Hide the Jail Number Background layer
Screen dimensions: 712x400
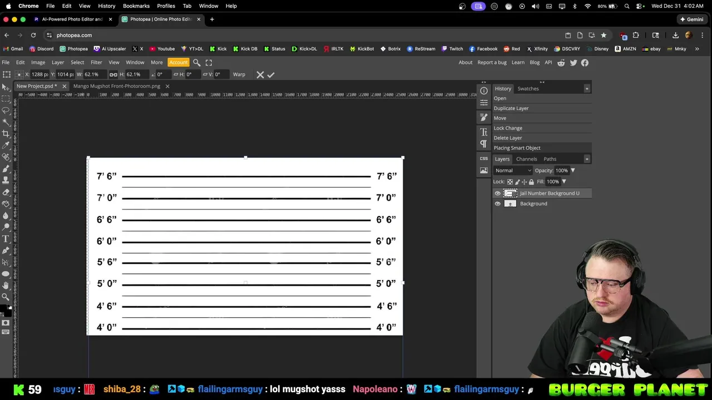click(x=497, y=193)
